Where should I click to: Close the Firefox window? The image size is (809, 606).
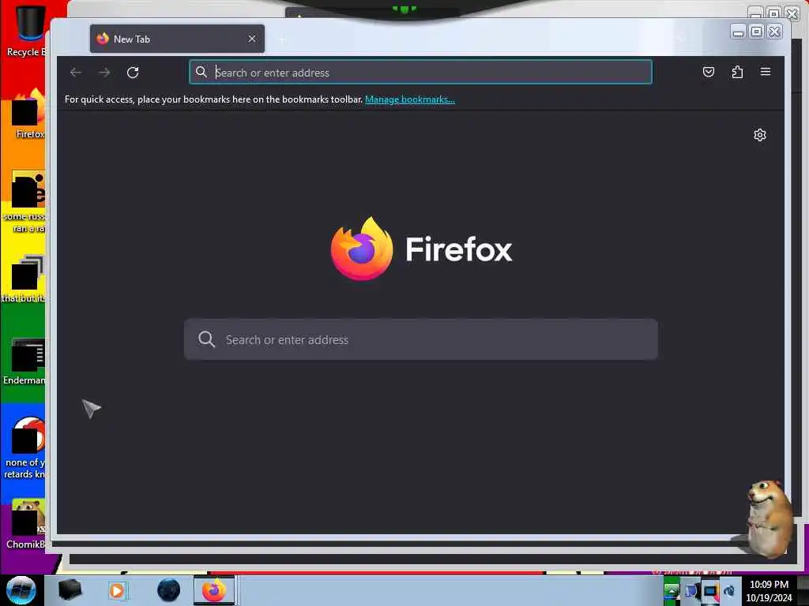coord(774,32)
